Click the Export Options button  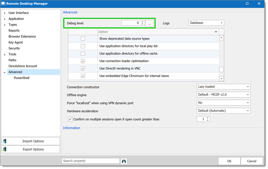coord(31,149)
